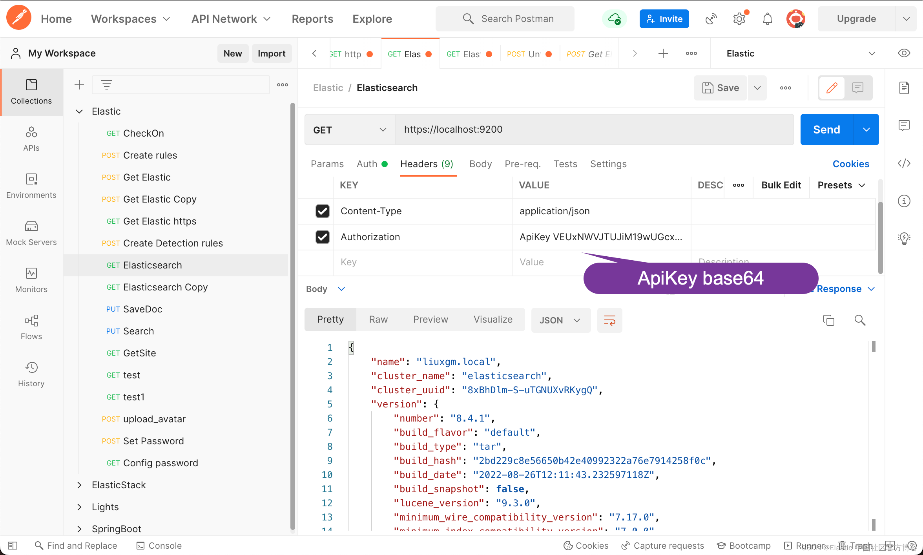
Task: Select the Pre-req. tab
Action: click(x=522, y=163)
